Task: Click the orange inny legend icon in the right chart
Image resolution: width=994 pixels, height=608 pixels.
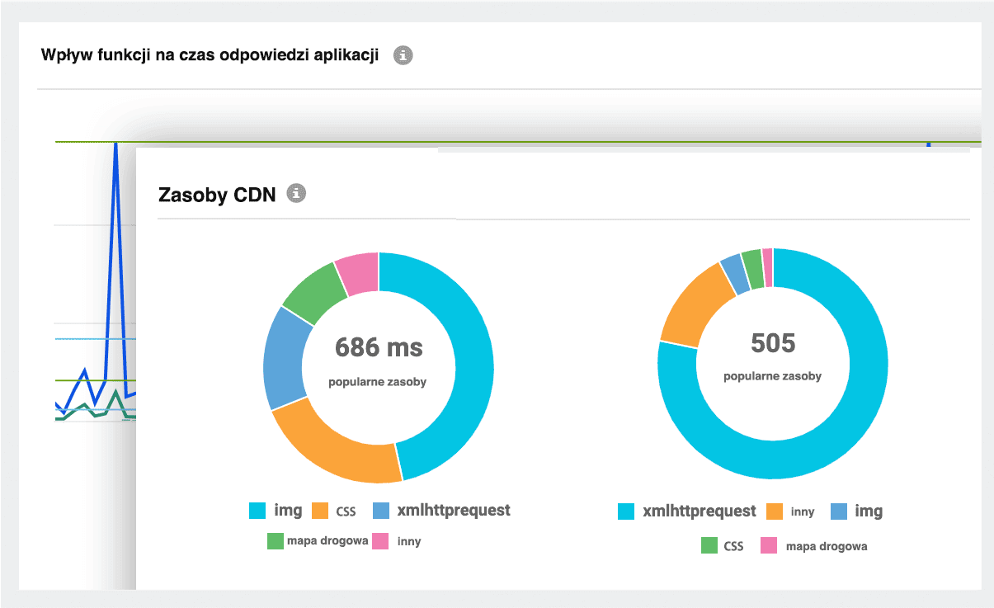Action: 773,511
